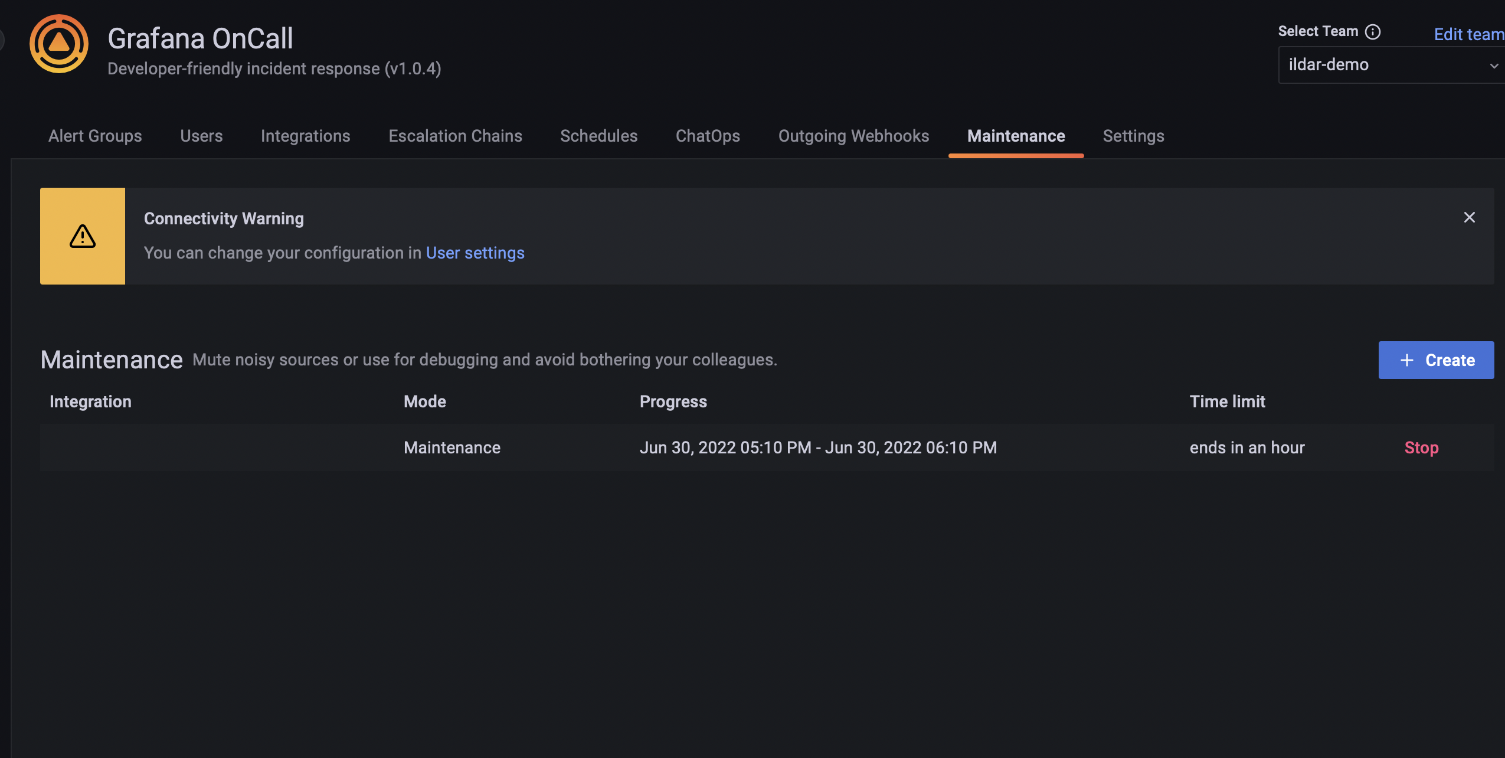Stop the running maintenance
The width and height of the screenshot is (1505, 758).
coord(1421,448)
